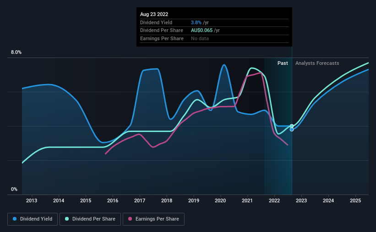
Task: Toggle the Dividend Per Share legend button
Action: (x=90, y=219)
